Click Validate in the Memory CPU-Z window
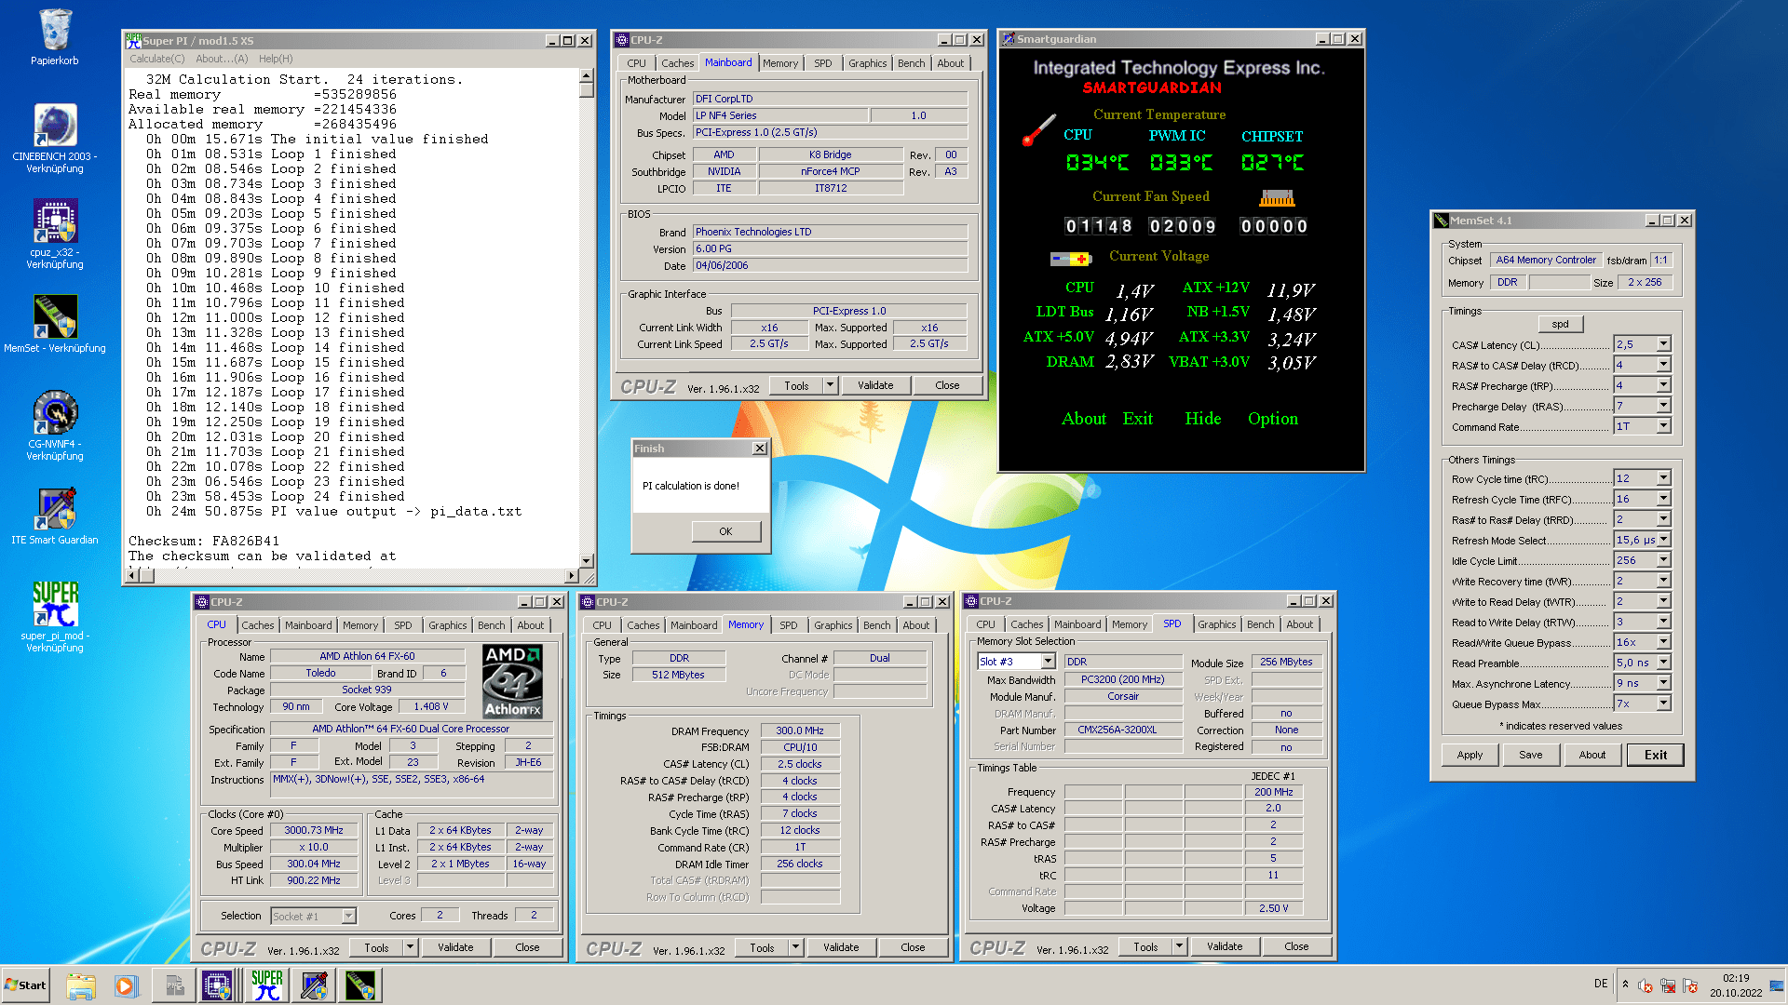Viewport: 1788px width, 1005px height. pos(841,947)
